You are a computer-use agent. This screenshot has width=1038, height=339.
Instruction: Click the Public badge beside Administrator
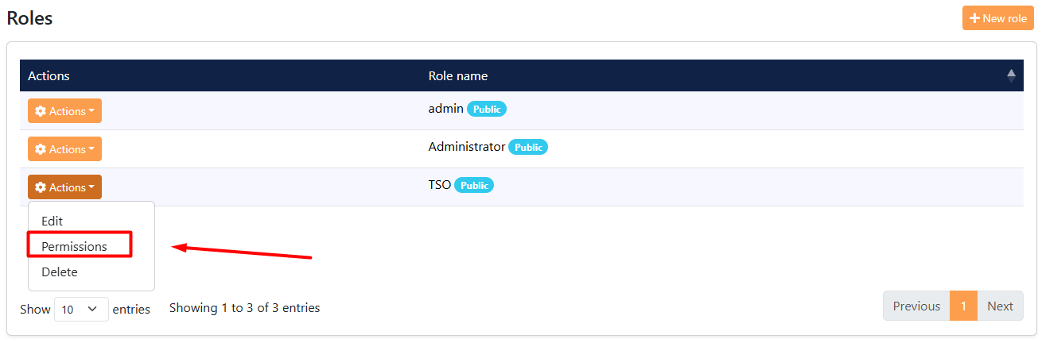(x=528, y=147)
